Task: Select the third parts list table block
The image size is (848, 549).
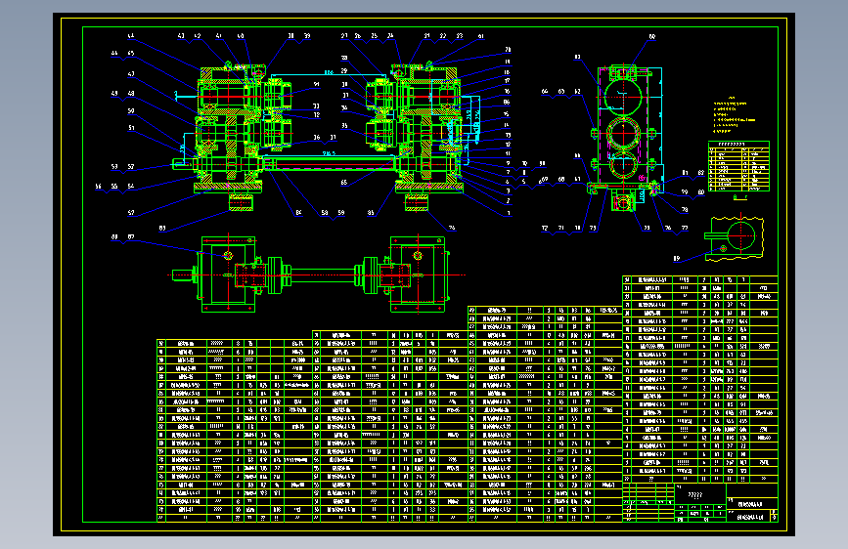Action: [545, 414]
